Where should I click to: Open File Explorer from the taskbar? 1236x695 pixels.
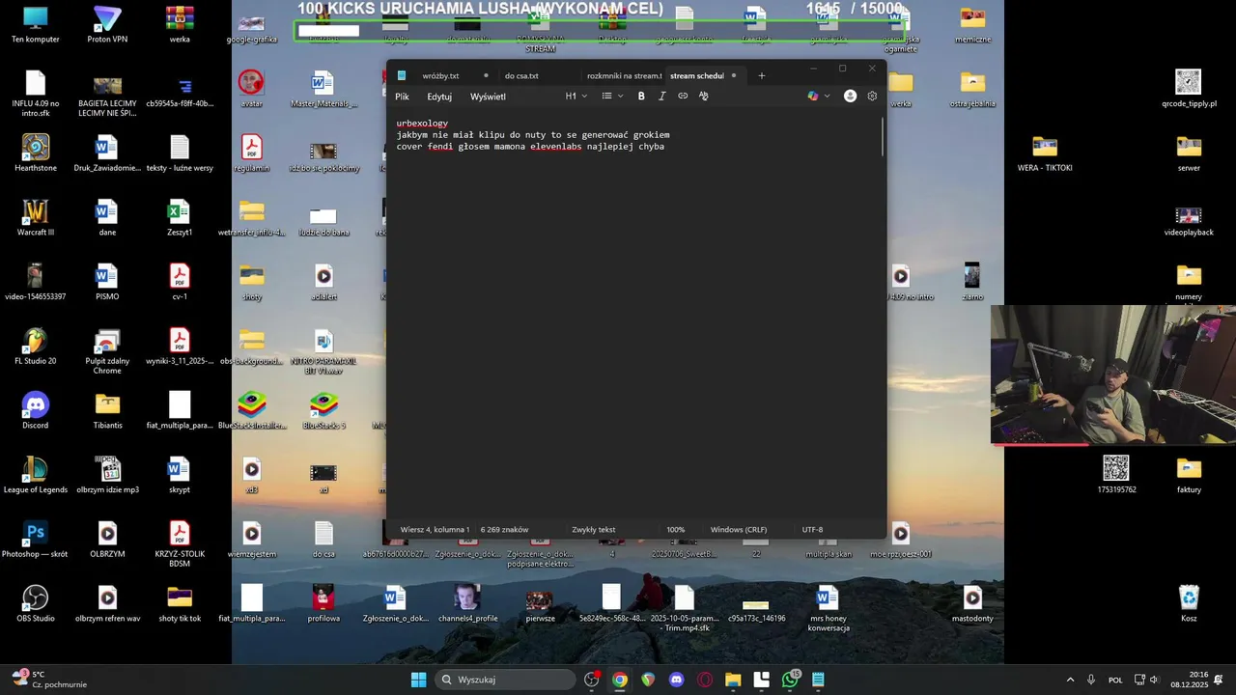point(733,680)
